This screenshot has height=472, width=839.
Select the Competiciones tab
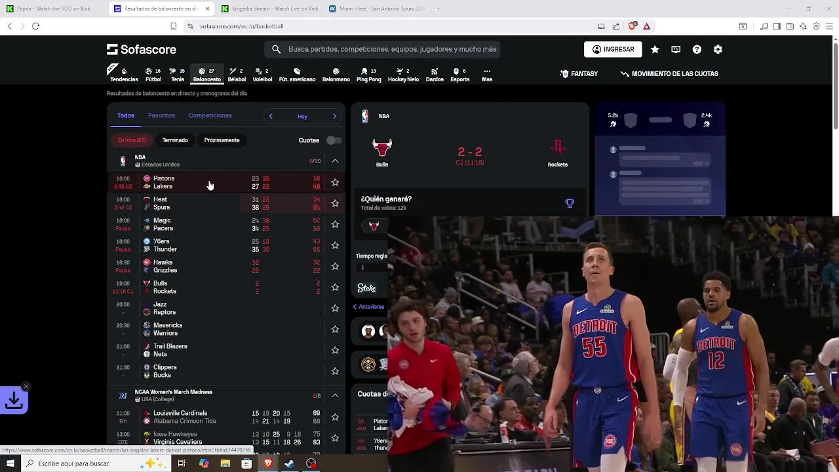point(210,115)
